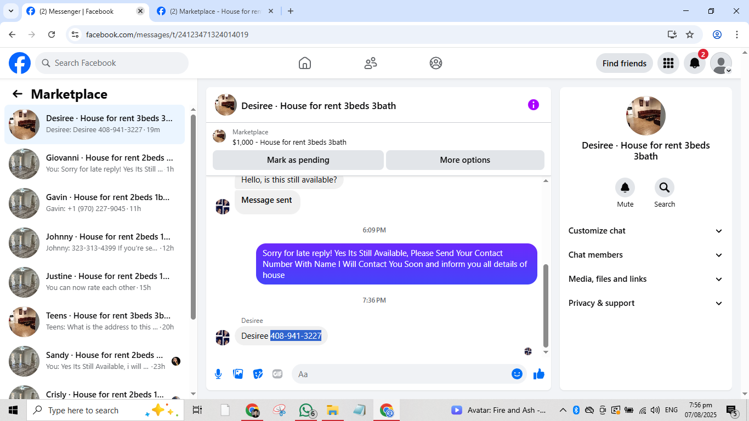Click the Mark as pending button
The width and height of the screenshot is (749, 421).
click(x=298, y=160)
